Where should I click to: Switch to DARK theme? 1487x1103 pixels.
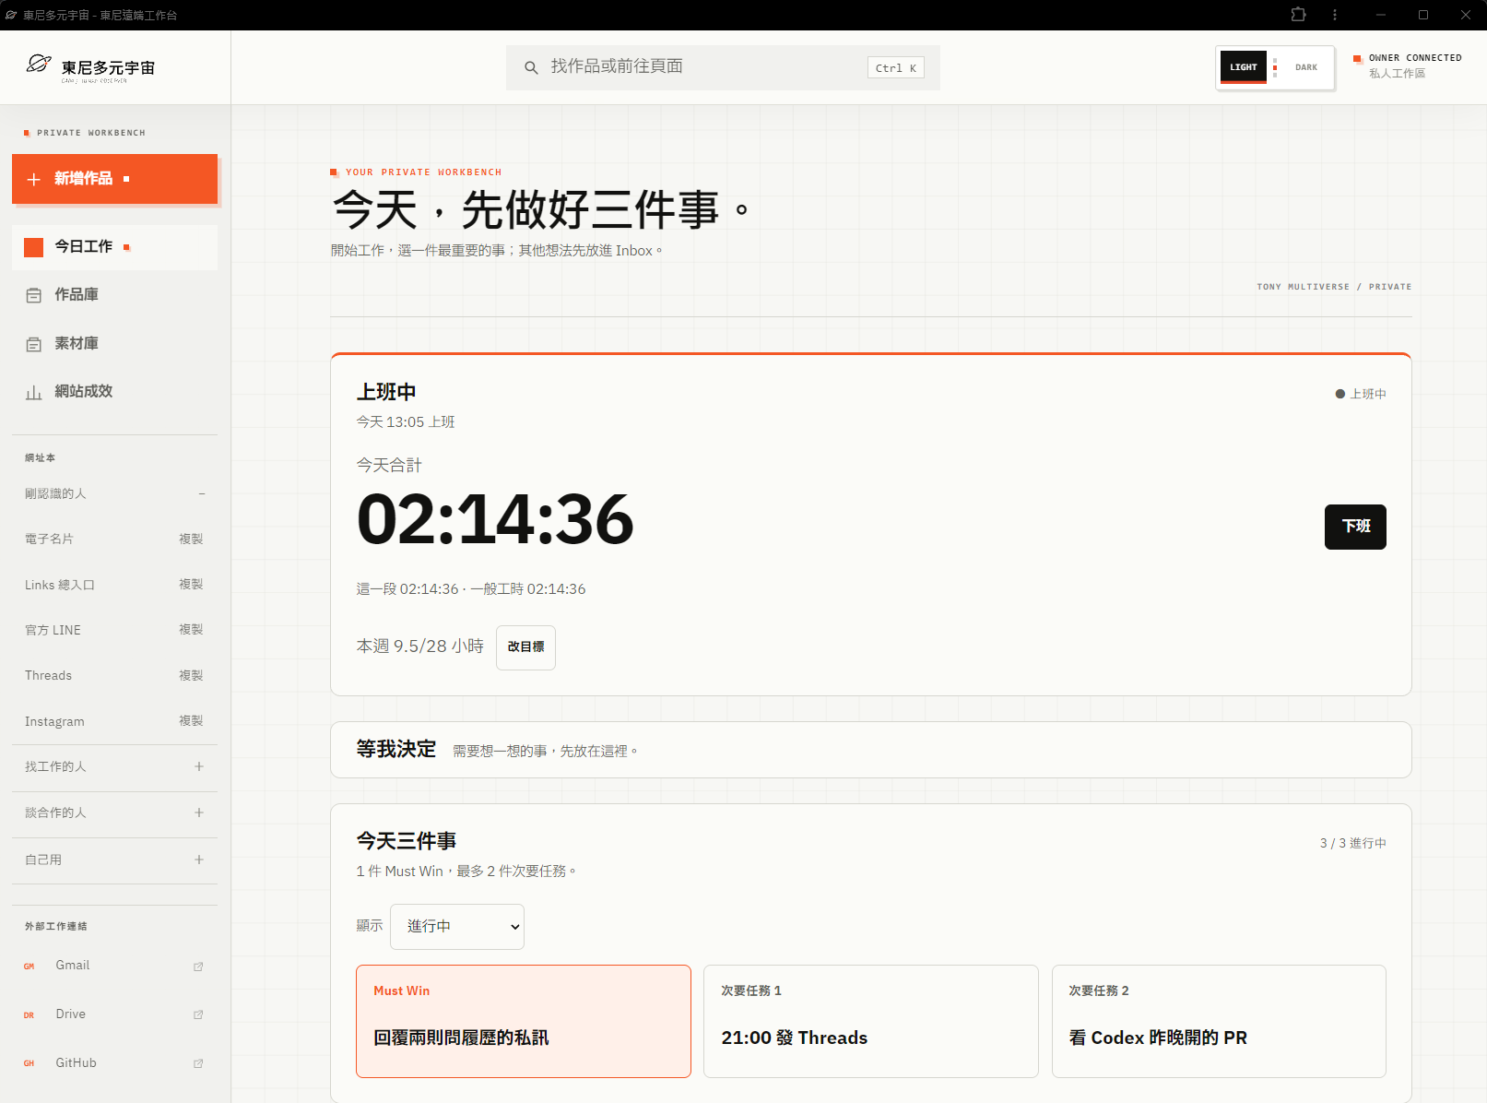(x=1306, y=67)
